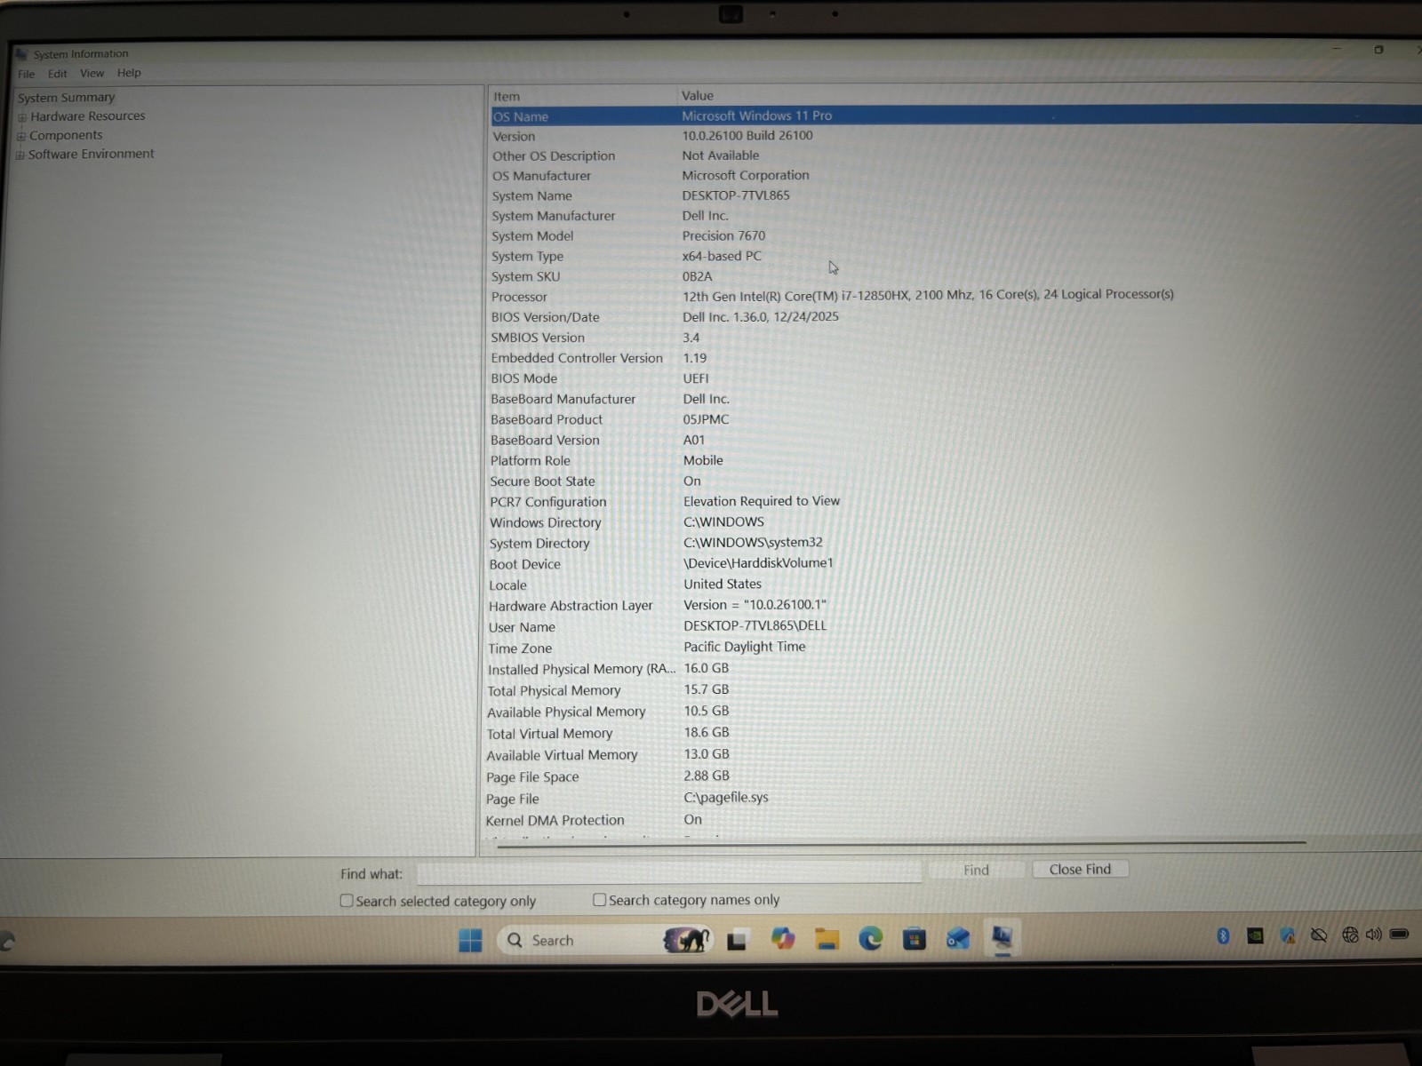Open Microsoft Store from the taskbar
This screenshot has width=1422, height=1066.
click(x=915, y=939)
